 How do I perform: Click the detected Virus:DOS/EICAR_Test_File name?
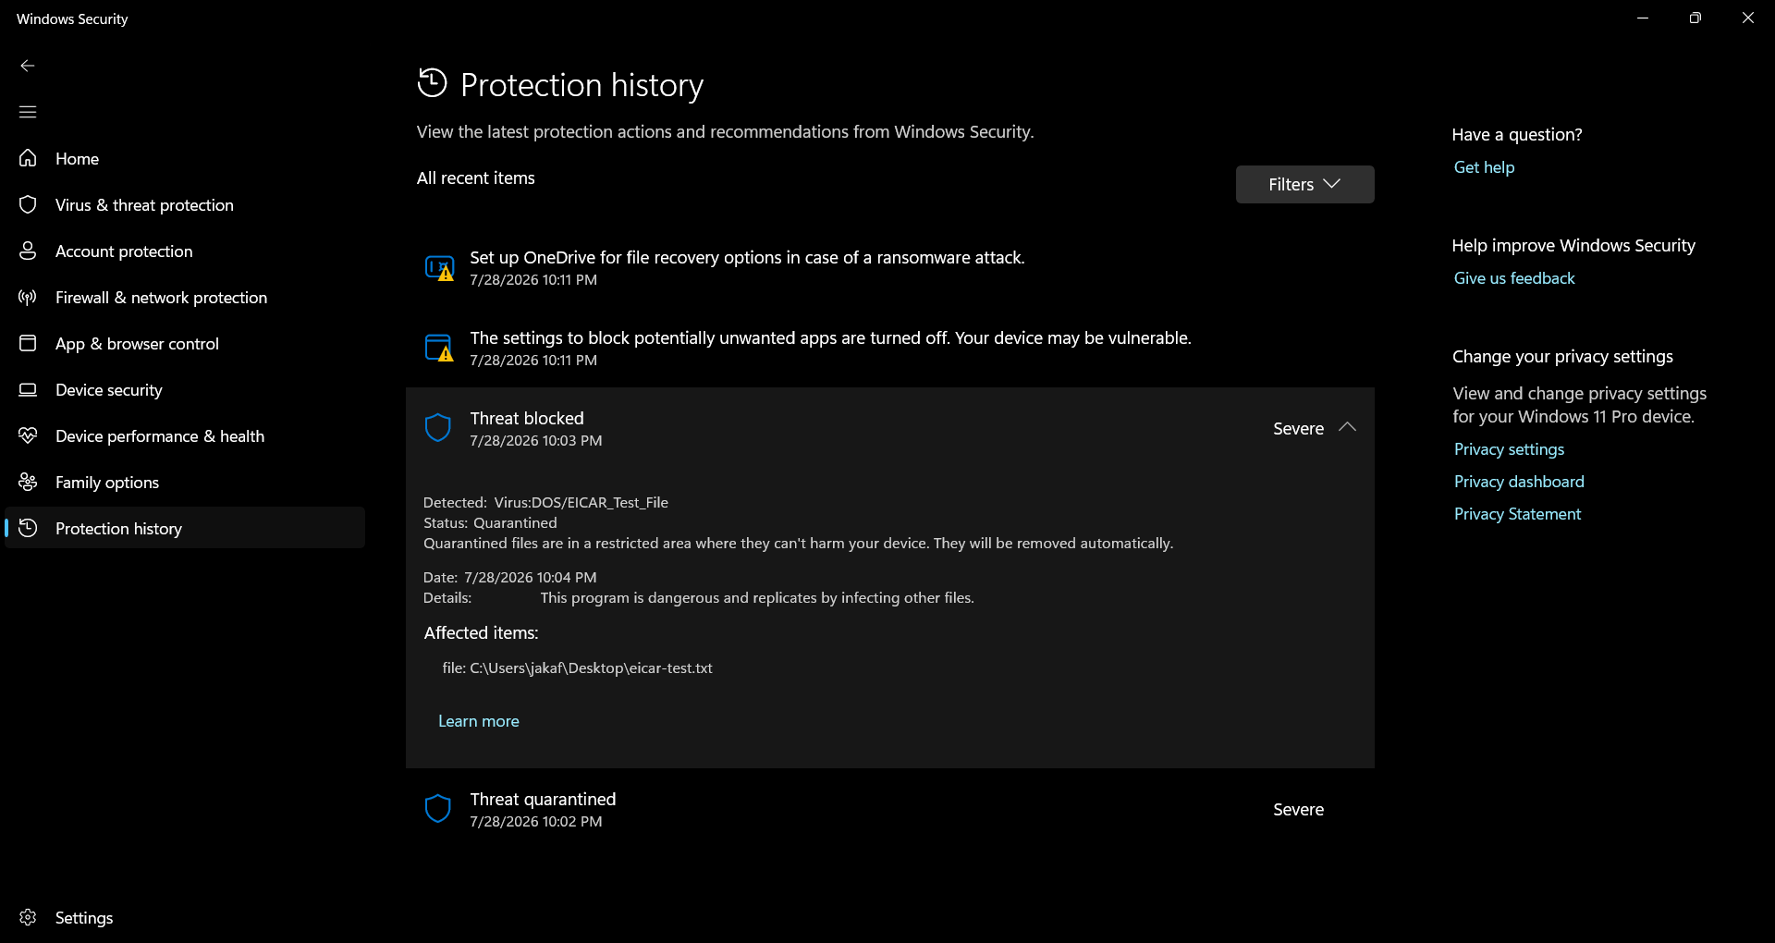click(581, 503)
